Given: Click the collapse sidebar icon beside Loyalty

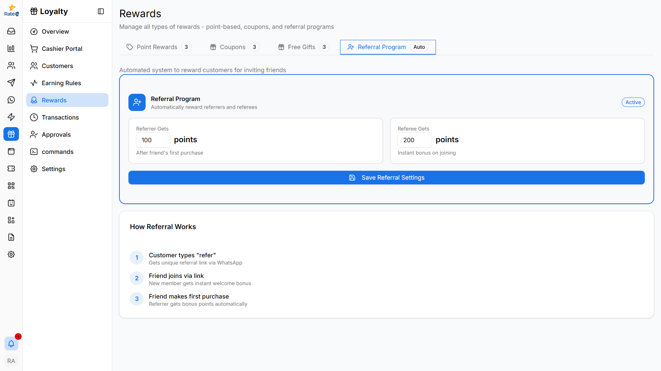Looking at the screenshot, I should [x=101, y=11].
